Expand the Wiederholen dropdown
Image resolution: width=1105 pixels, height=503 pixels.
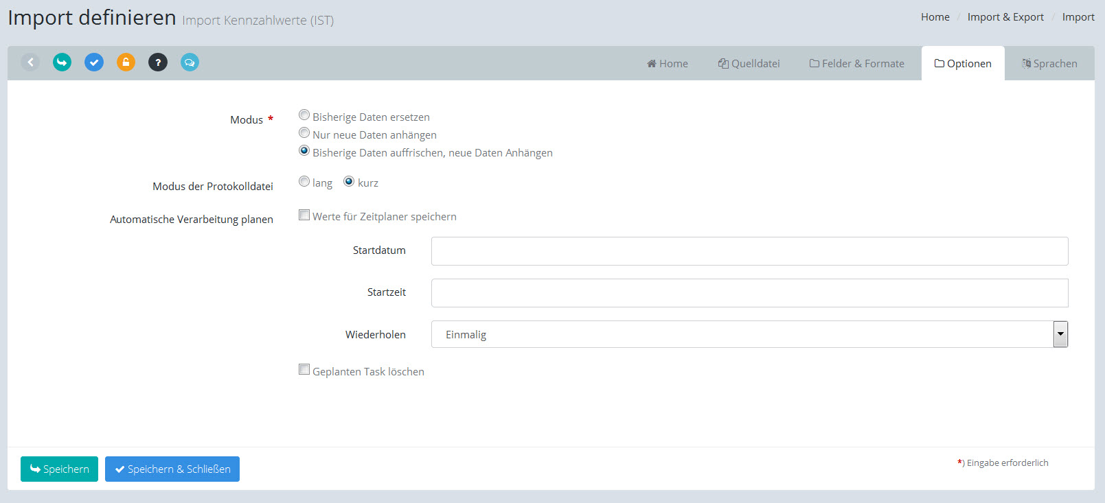point(1060,334)
